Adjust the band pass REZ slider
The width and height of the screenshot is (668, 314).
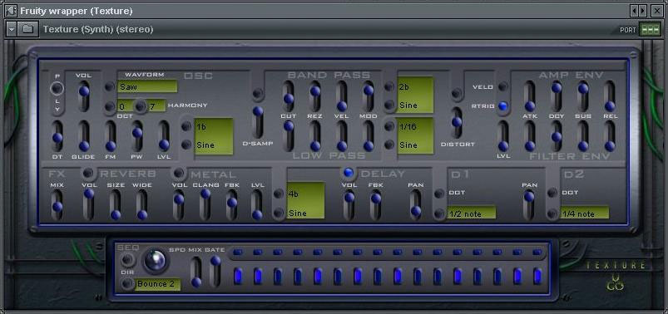click(315, 96)
